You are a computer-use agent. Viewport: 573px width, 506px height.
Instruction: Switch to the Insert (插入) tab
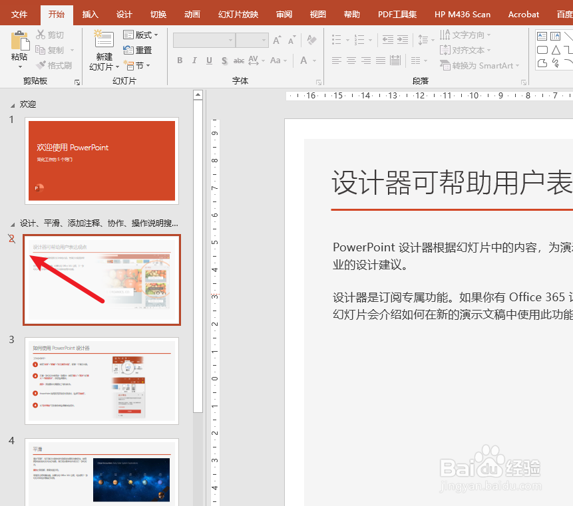[90, 15]
